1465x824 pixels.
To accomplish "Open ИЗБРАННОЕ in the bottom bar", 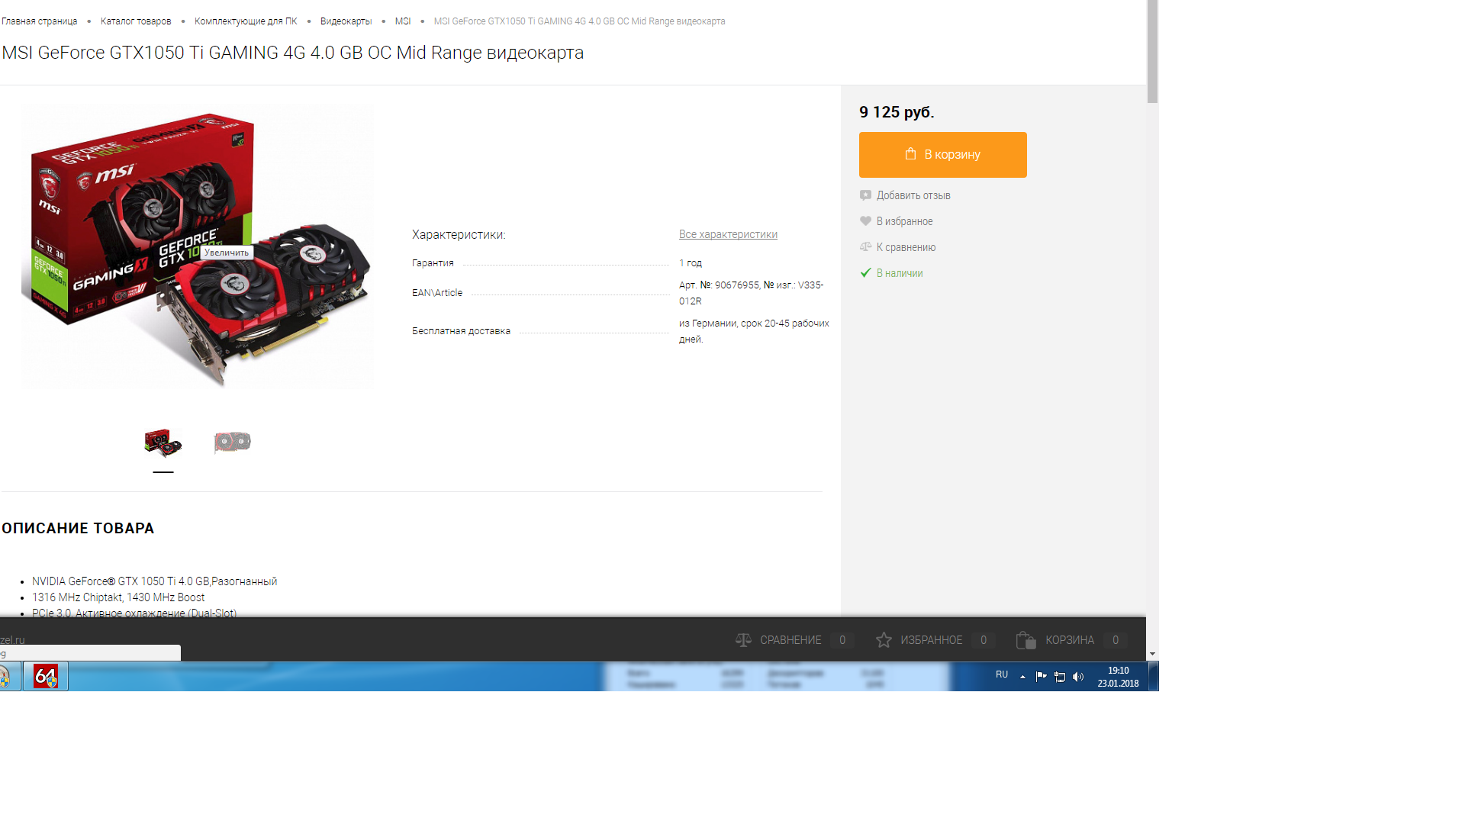I will (931, 640).
